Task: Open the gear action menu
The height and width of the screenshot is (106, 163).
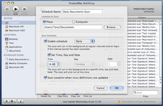Action: point(13,101)
